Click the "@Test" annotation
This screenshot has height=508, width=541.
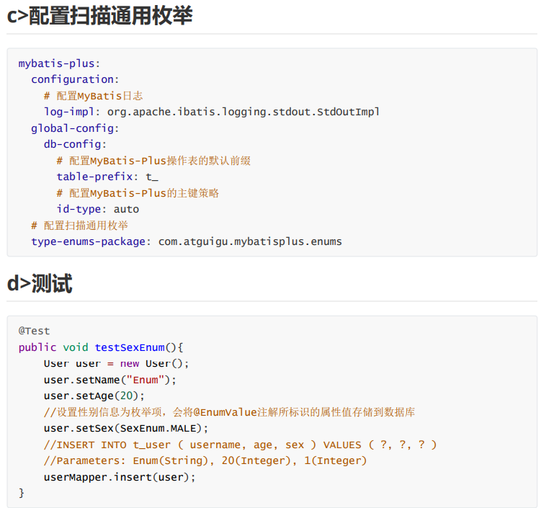35,331
